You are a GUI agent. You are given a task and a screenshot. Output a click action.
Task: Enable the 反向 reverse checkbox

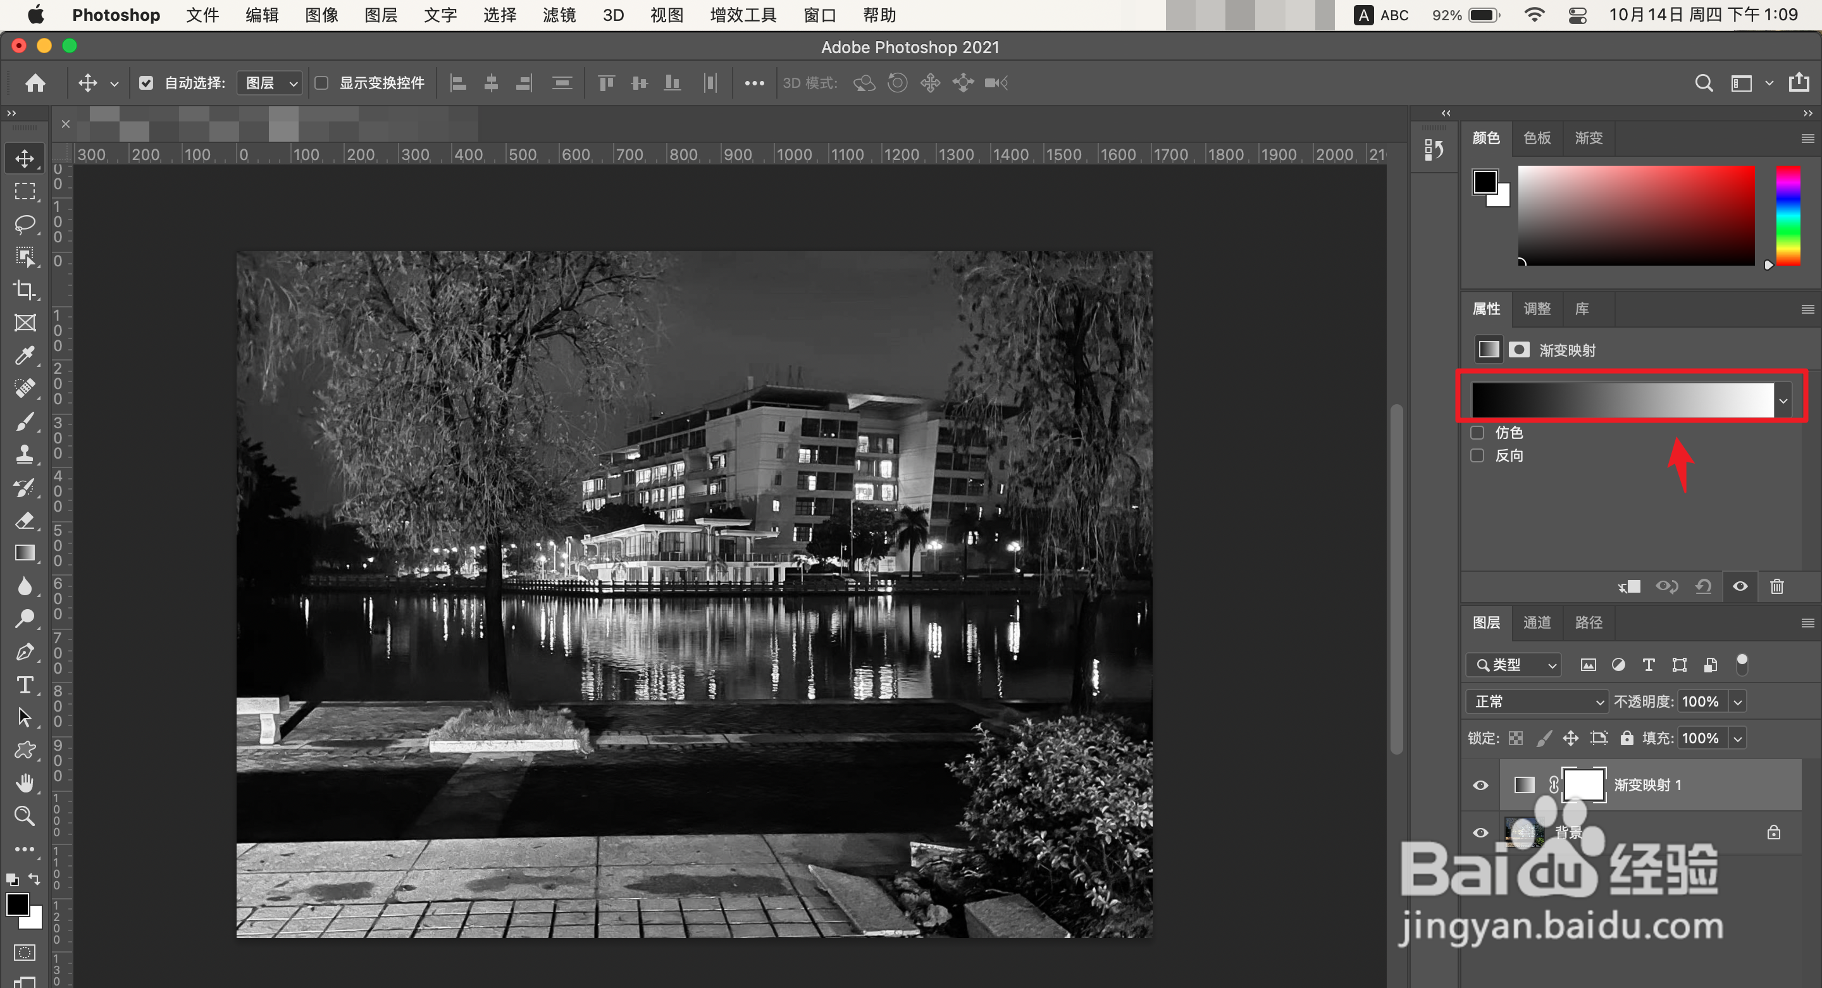coord(1477,456)
